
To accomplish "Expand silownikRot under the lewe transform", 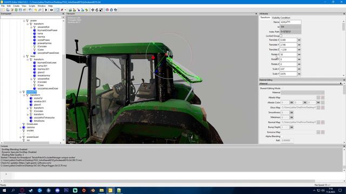I will click(x=31, y=79).
